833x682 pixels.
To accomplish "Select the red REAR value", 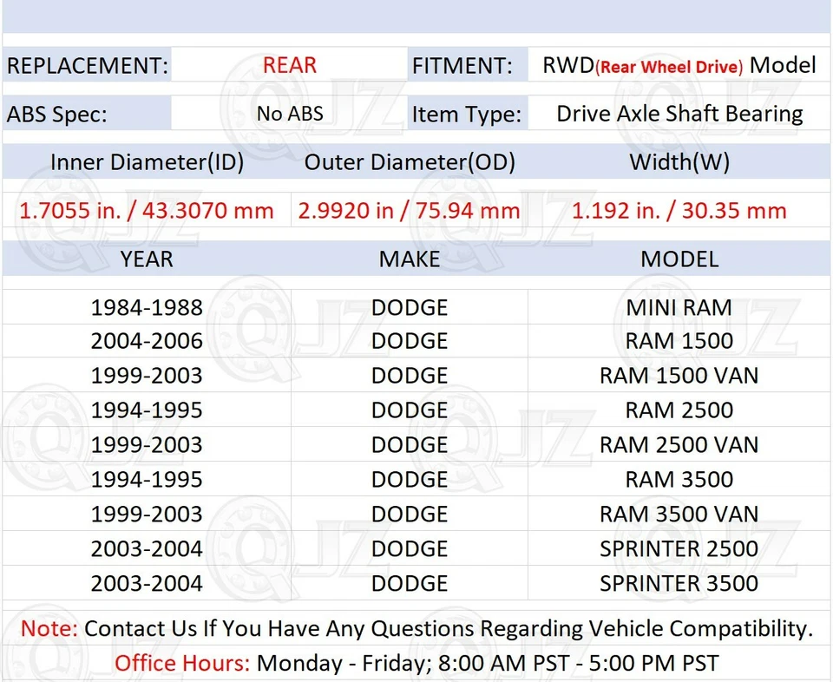I will 290,65.
